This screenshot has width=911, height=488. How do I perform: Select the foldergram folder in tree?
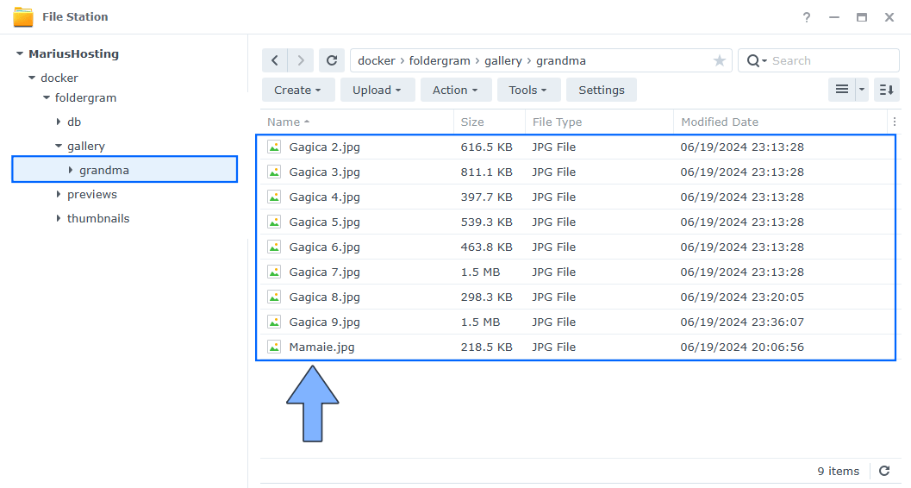pos(85,98)
